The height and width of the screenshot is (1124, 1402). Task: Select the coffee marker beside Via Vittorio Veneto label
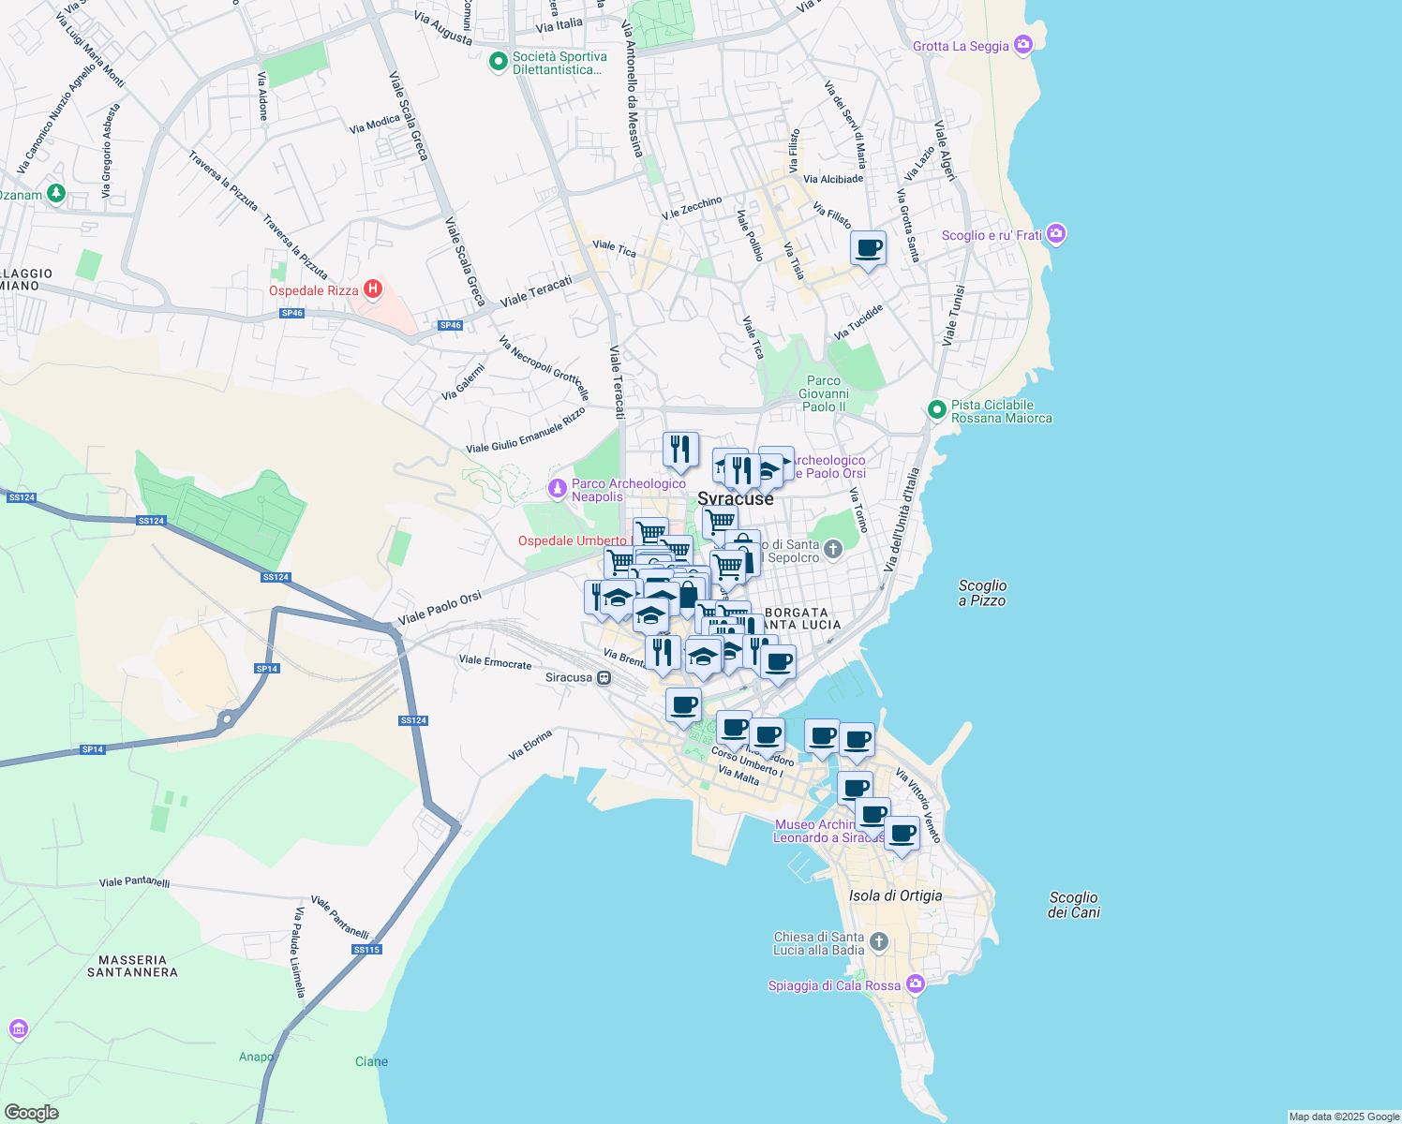coord(902,835)
